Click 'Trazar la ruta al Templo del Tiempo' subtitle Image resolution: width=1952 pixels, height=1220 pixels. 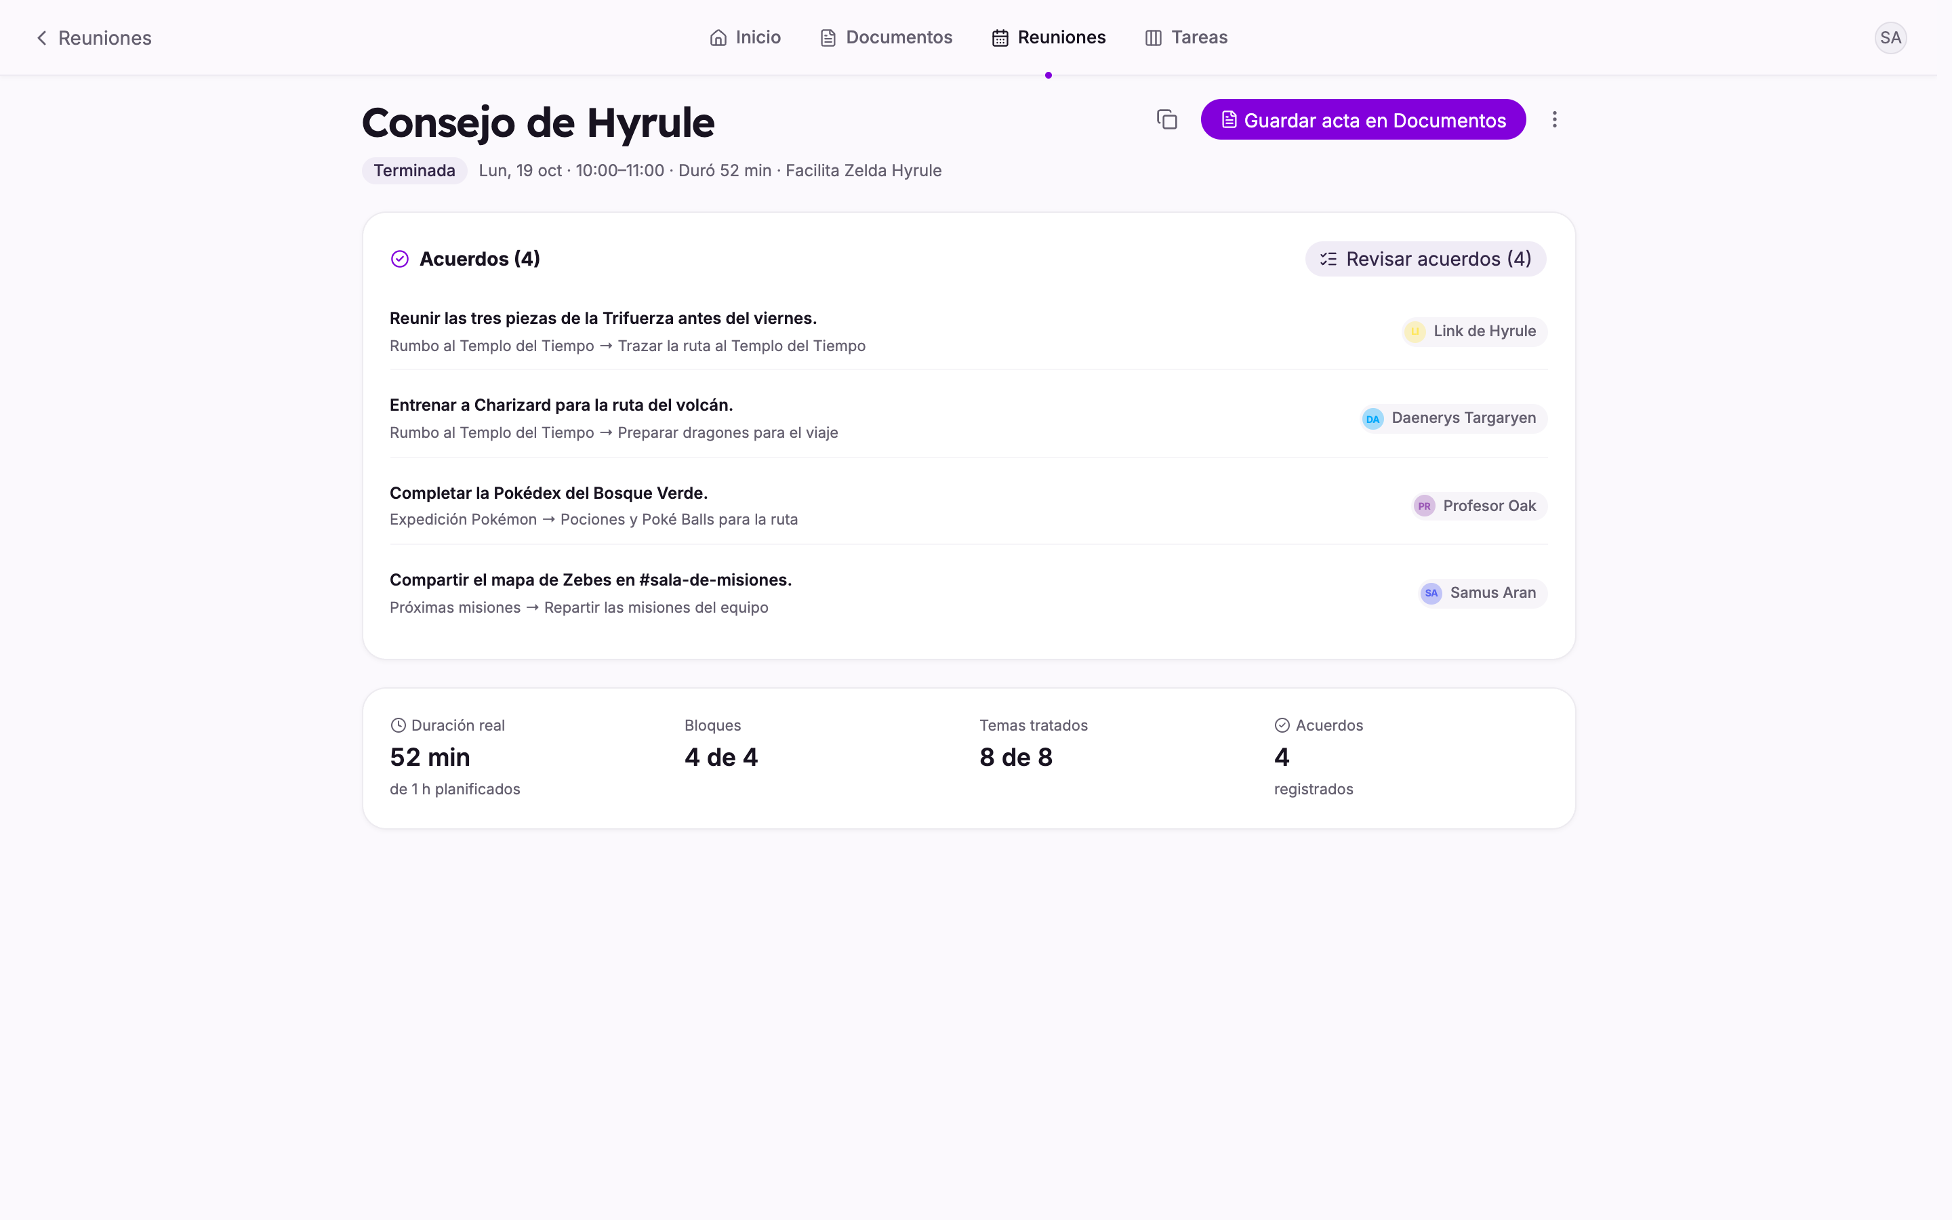[x=741, y=346]
